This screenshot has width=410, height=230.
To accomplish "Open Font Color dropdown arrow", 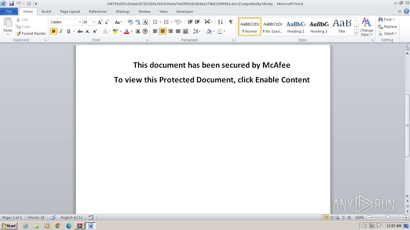I will (132, 31).
